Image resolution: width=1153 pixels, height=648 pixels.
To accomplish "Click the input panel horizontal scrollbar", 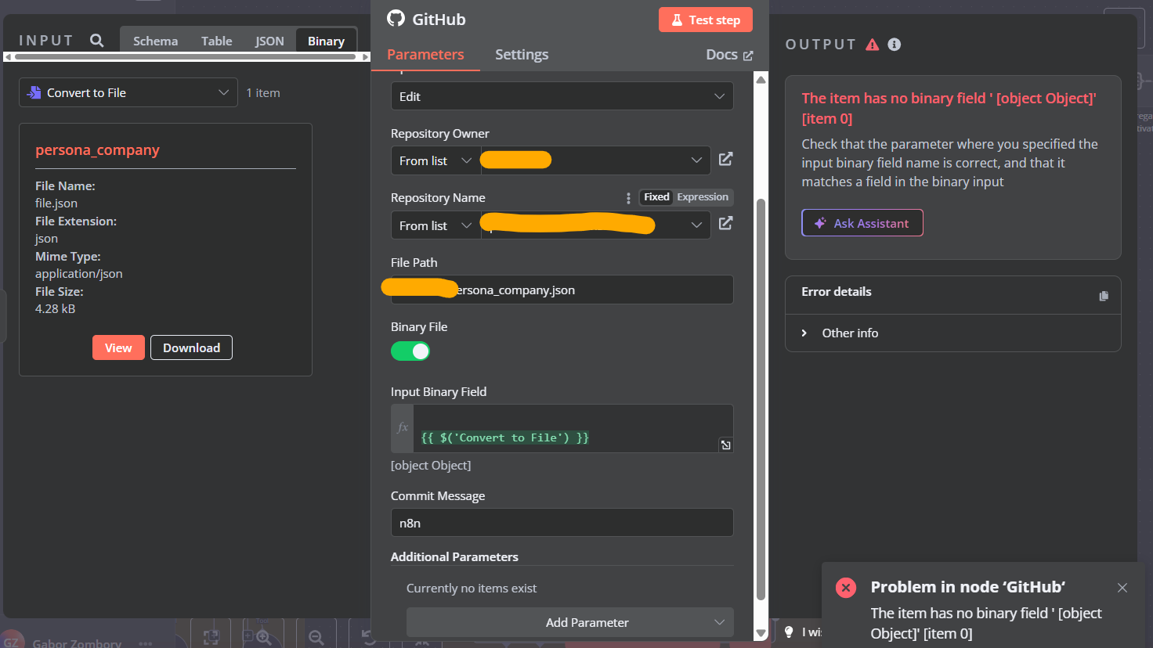I will (x=186, y=56).
